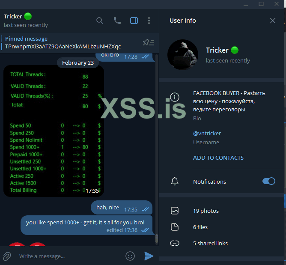Open the emoji picker smiley icon
The height and width of the screenshot is (265, 286).
pyautogui.click(x=130, y=256)
